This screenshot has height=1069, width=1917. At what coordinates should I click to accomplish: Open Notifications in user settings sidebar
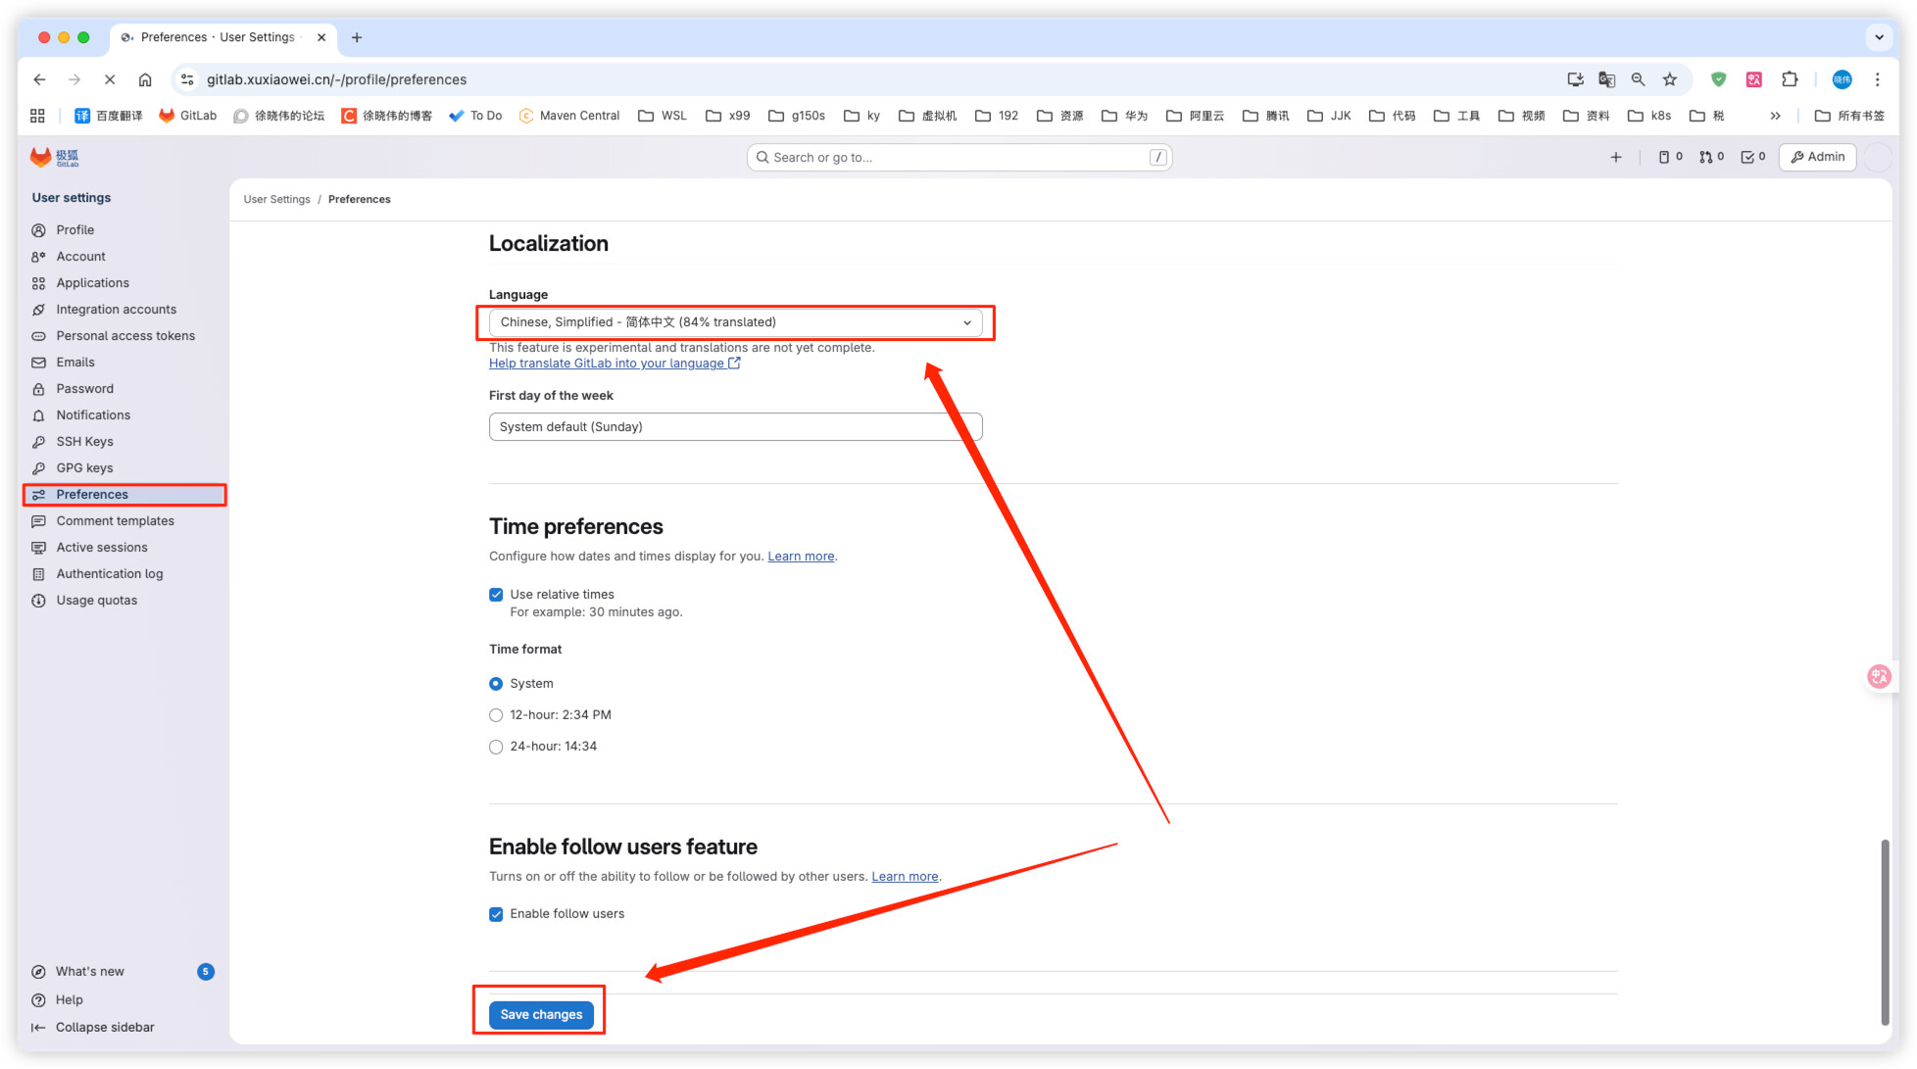point(93,415)
